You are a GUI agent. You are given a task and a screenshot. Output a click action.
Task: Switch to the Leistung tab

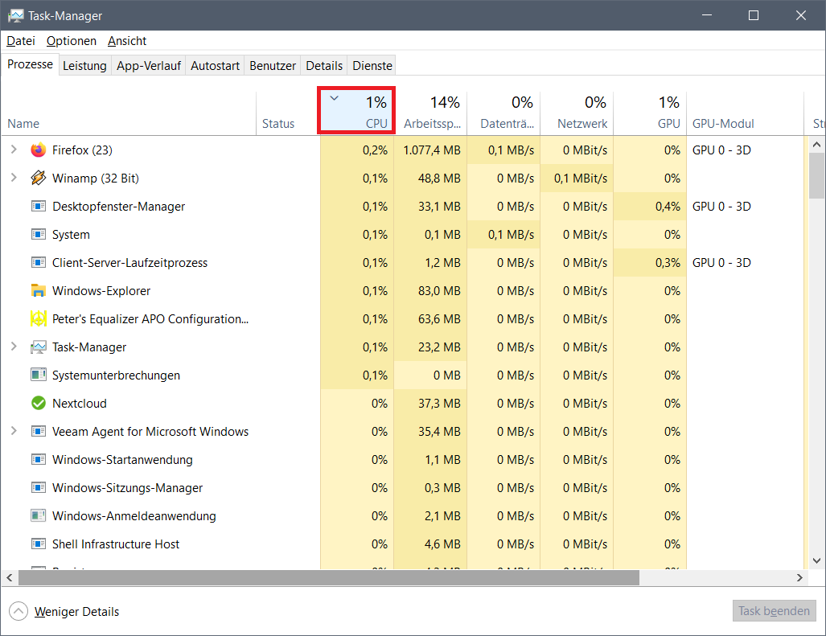(x=84, y=66)
